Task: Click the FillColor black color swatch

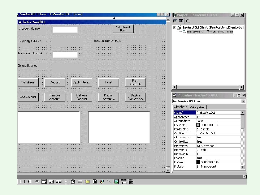Action: (x=198, y=162)
